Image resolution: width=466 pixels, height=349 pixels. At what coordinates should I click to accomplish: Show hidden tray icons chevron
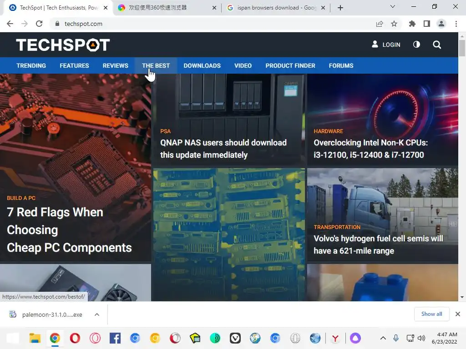pyautogui.click(x=383, y=338)
